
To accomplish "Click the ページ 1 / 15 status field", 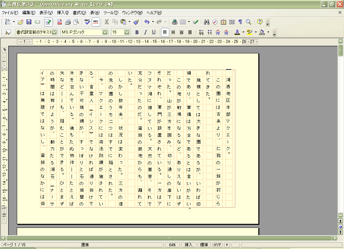I will (x=41, y=245).
